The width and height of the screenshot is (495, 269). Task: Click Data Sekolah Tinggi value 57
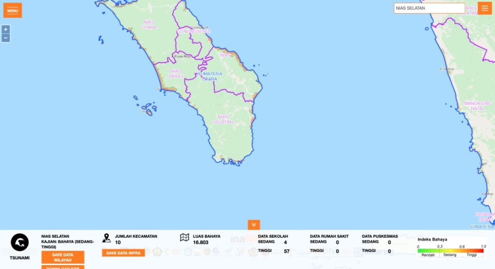(287, 251)
